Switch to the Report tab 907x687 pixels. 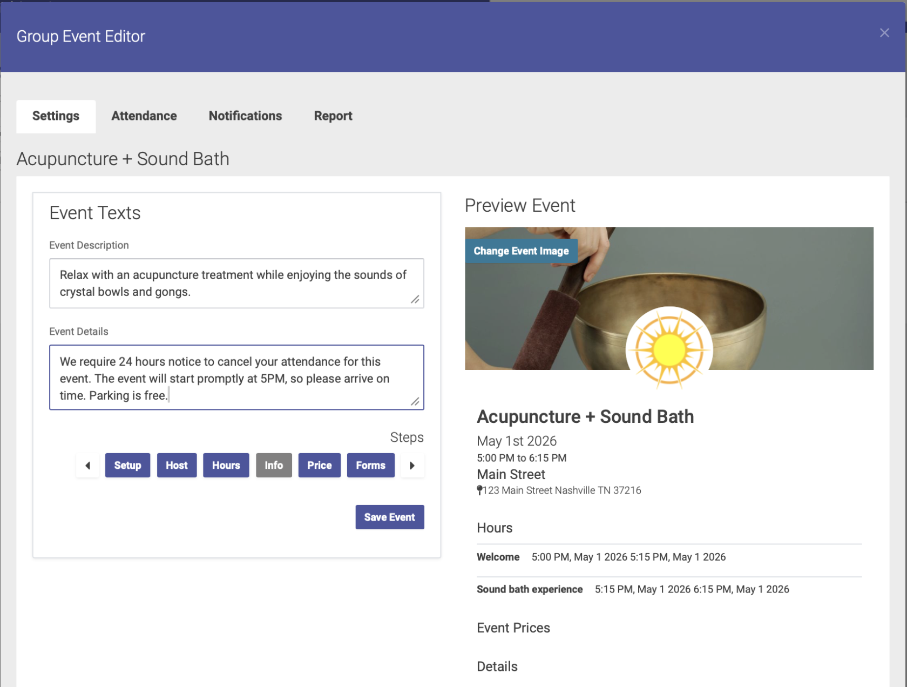pos(333,116)
